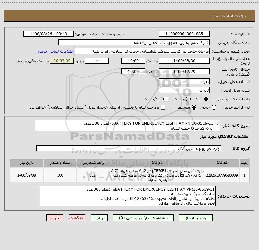Viewport: 259px width, 250px height.
Task: Click the اطلاعات کالاهای مورد نیاز heading
Action: tap(224, 137)
